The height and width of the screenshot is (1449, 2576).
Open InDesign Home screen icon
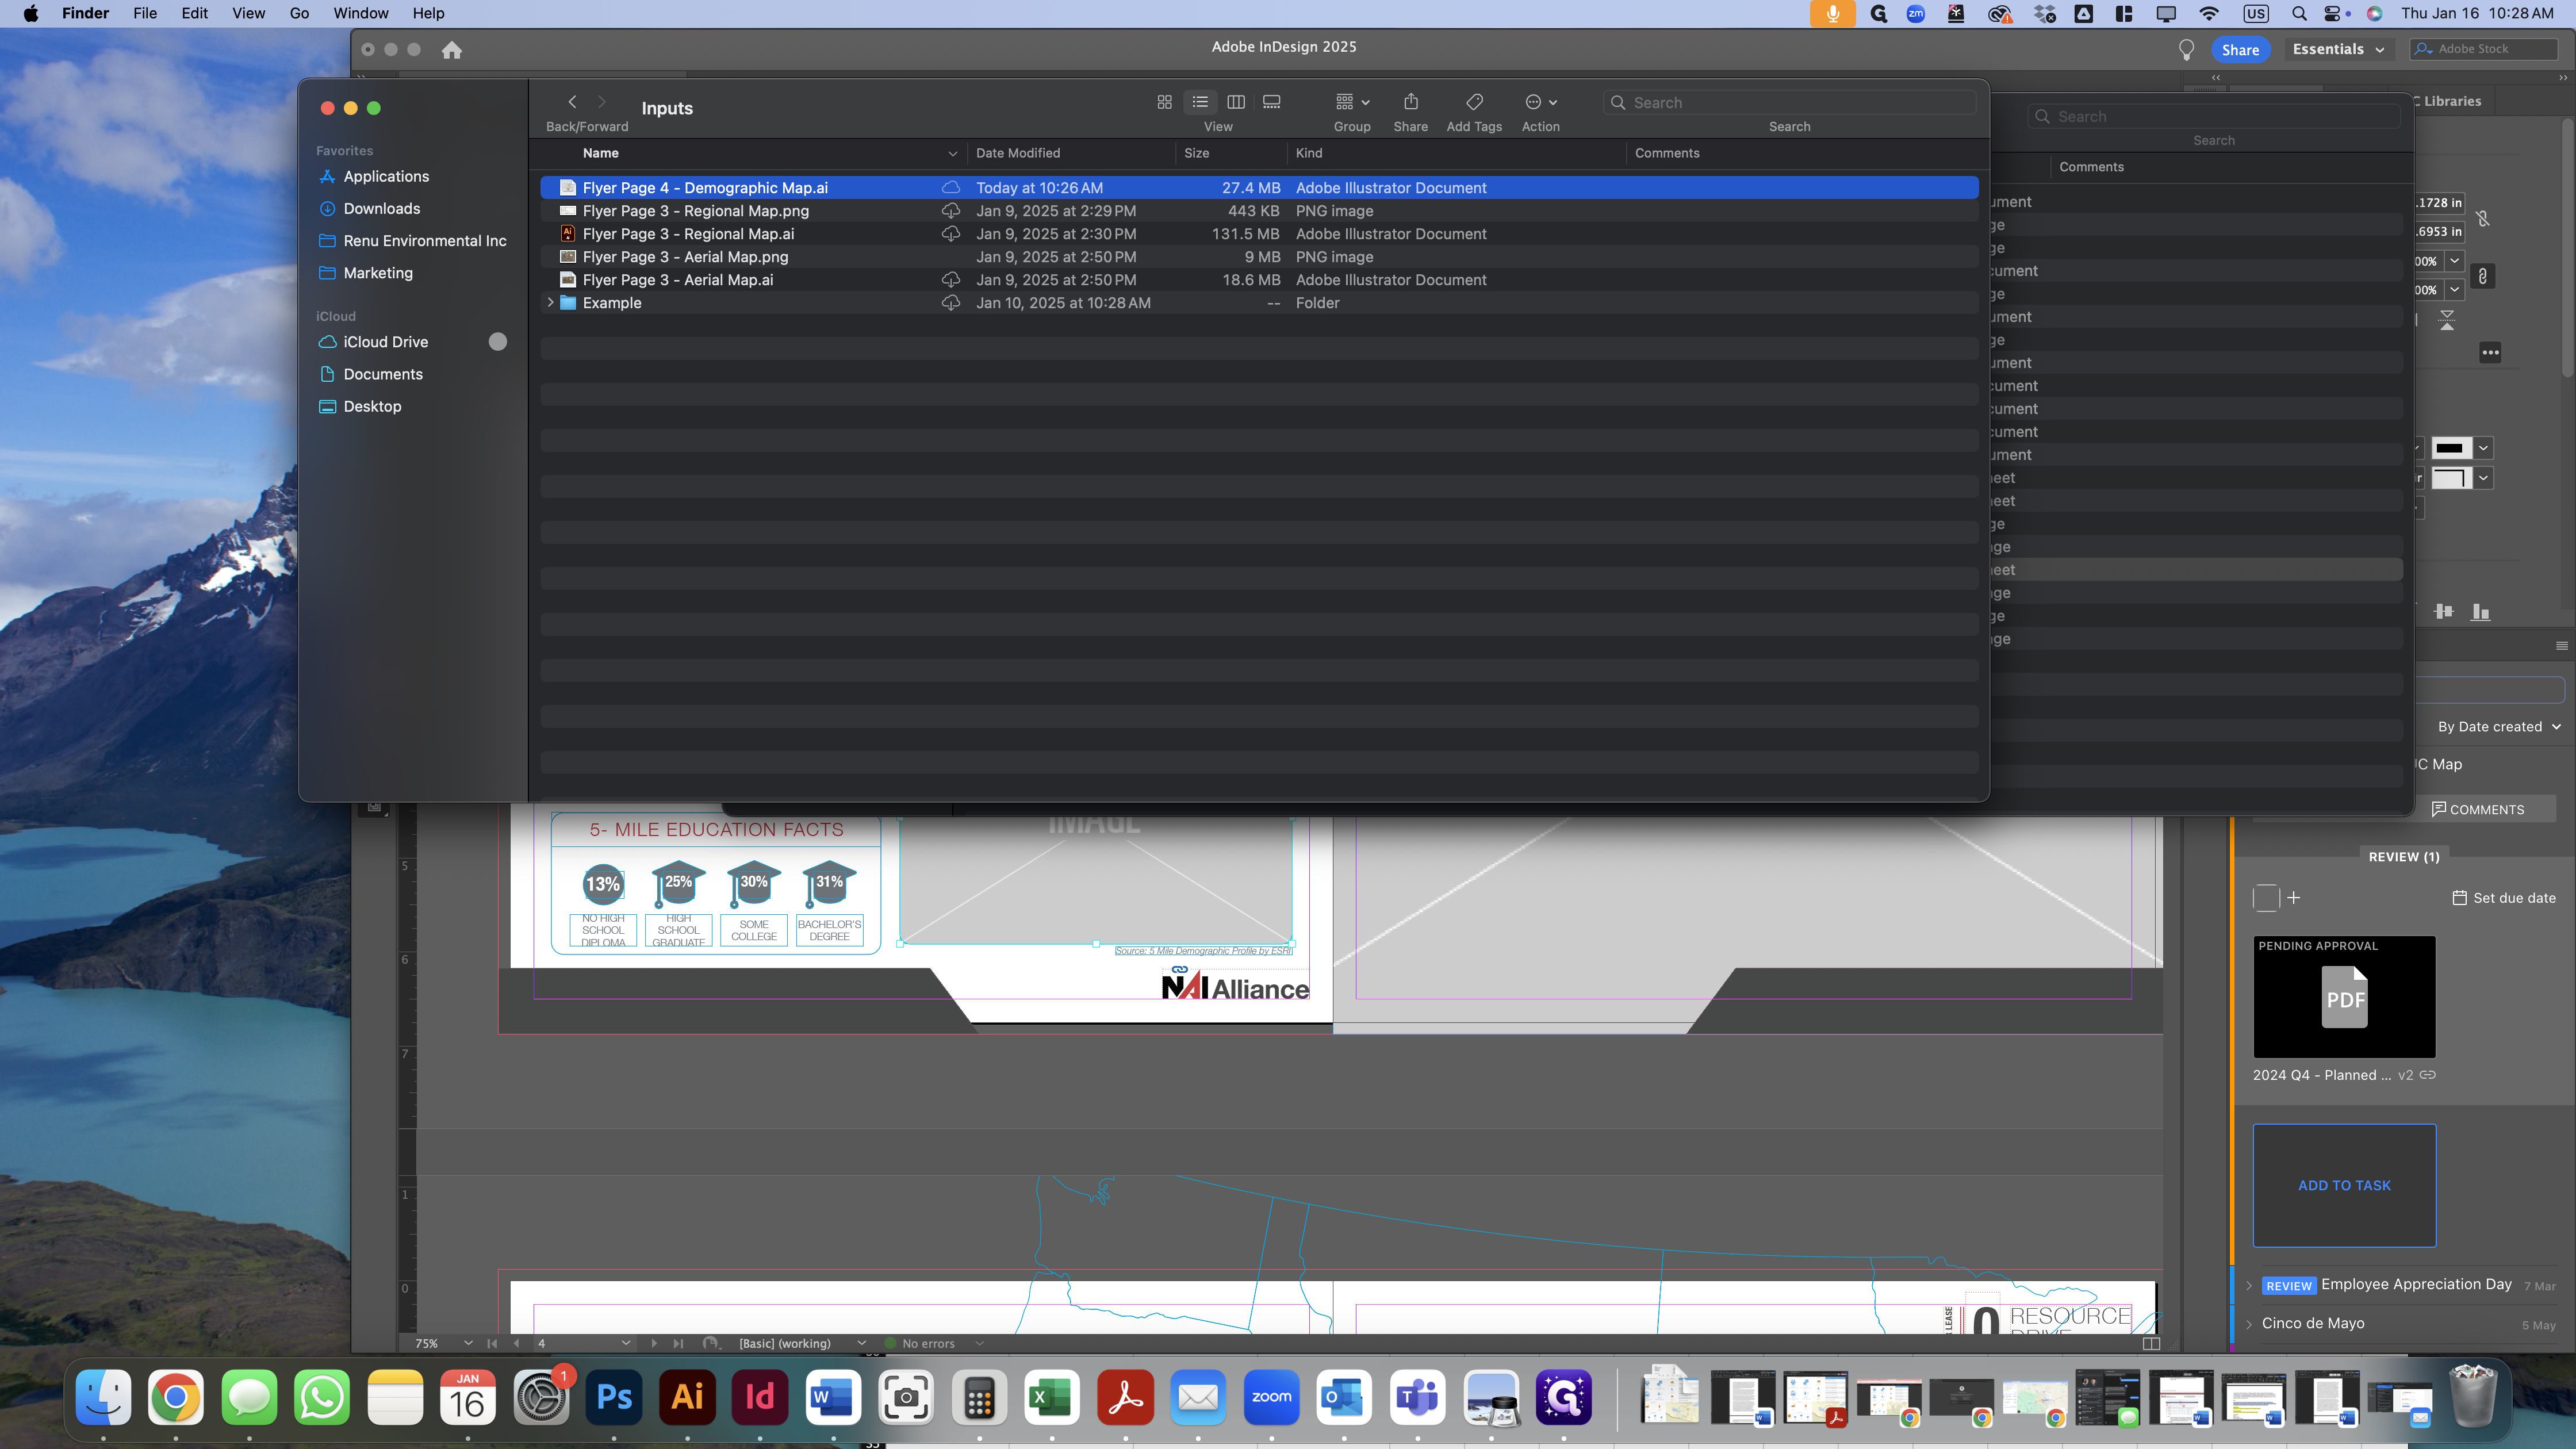[x=452, y=50]
